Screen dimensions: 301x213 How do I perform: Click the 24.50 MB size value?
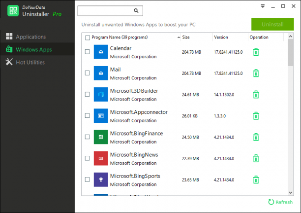(x=190, y=138)
